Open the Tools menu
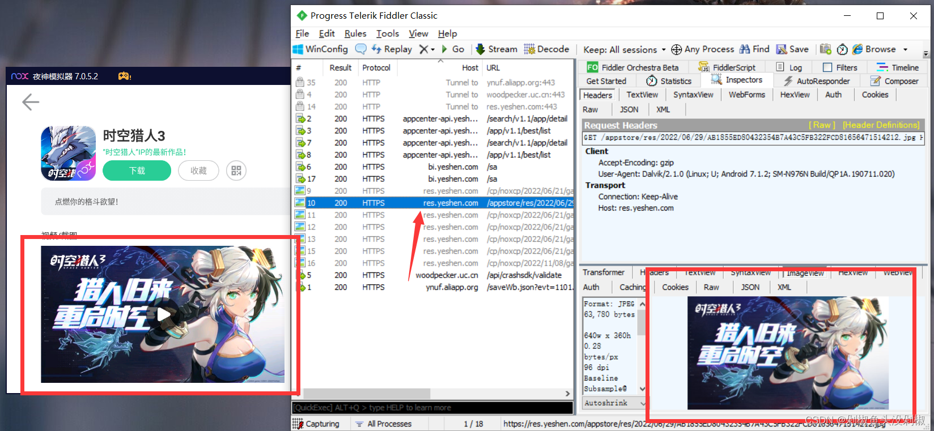 (x=388, y=33)
